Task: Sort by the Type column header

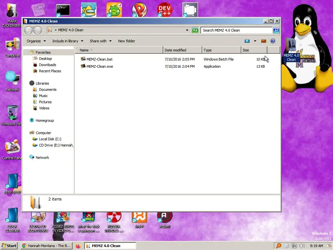Action: coord(221,50)
